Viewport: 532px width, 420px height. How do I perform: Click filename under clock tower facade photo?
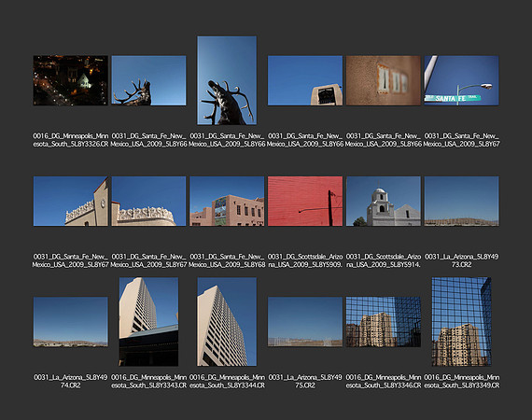pyautogui.click(x=71, y=260)
